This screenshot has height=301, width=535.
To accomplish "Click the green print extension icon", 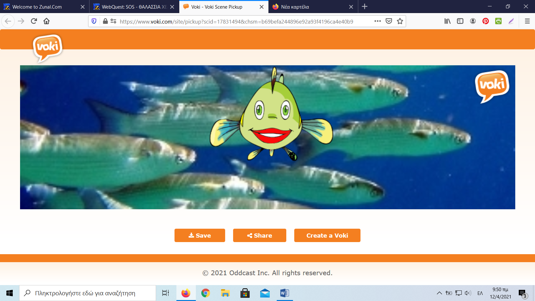I will [498, 21].
